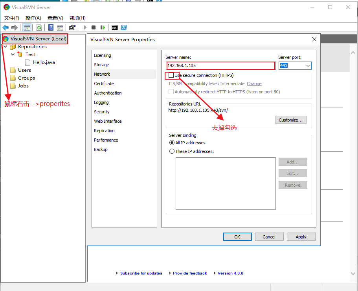Open Help using the blue question mark icon
The image size is (358, 291).
[x=51, y=27]
